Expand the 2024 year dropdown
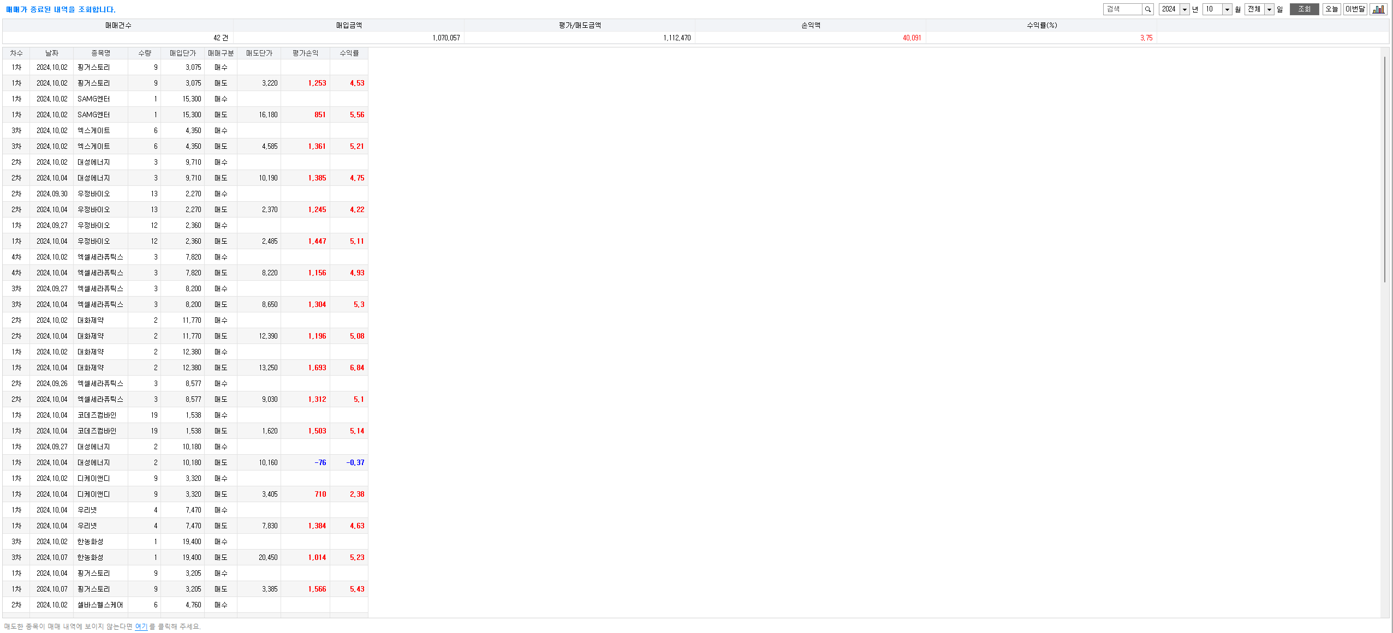1393x633 pixels. 1184,9
